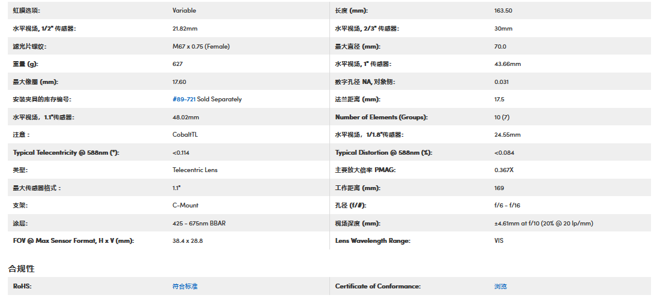This screenshot has width=657, height=307.
Task: Open the #89-721 stock number link
Action: [184, 100]
